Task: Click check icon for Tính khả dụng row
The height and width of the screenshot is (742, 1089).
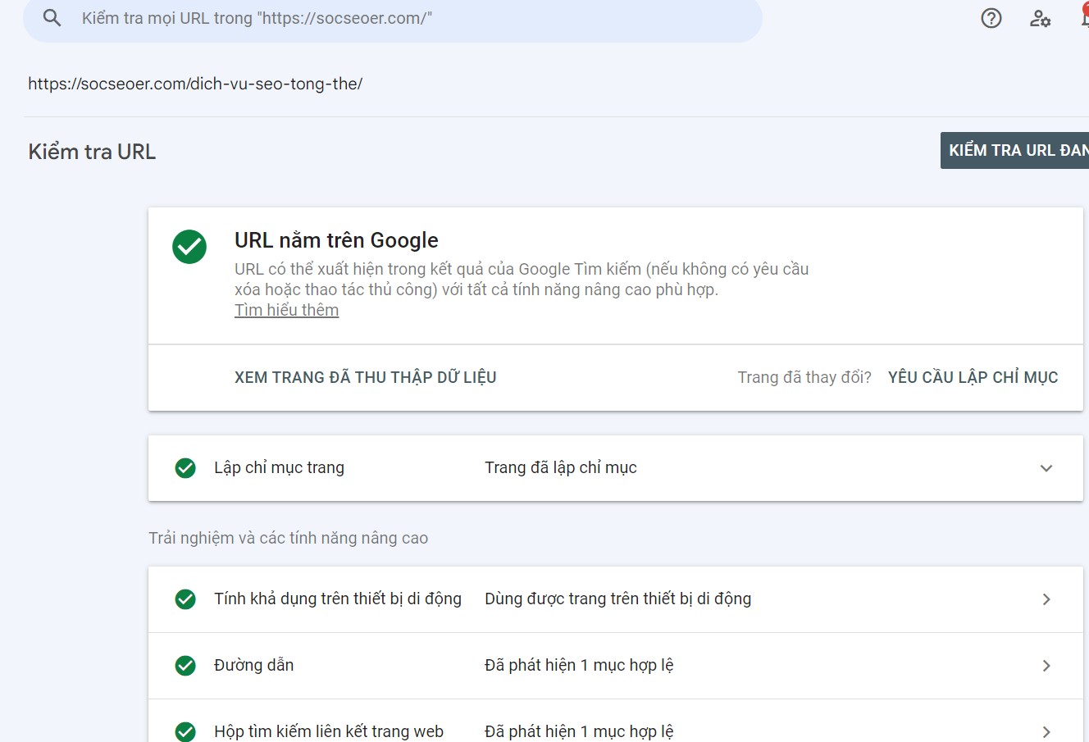Action: click(x=185, y=599)
